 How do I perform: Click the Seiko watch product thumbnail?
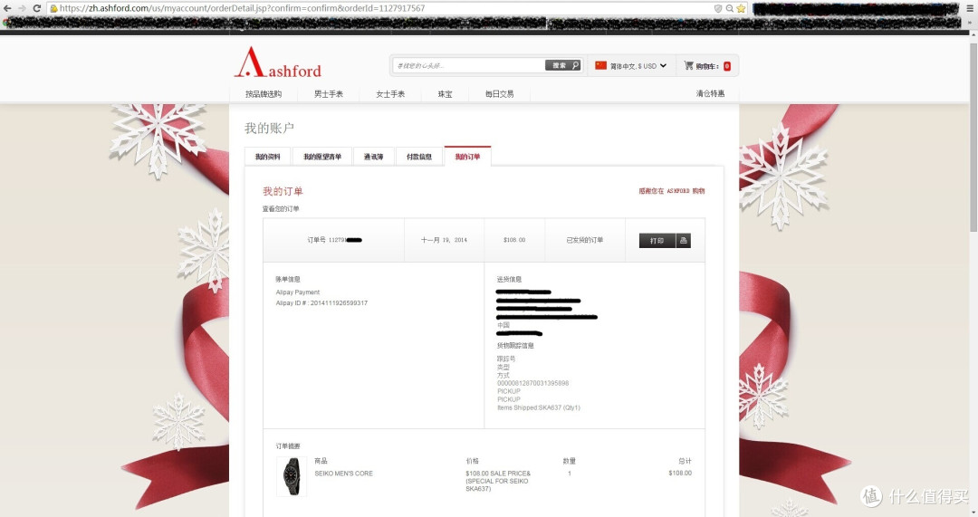292,477
